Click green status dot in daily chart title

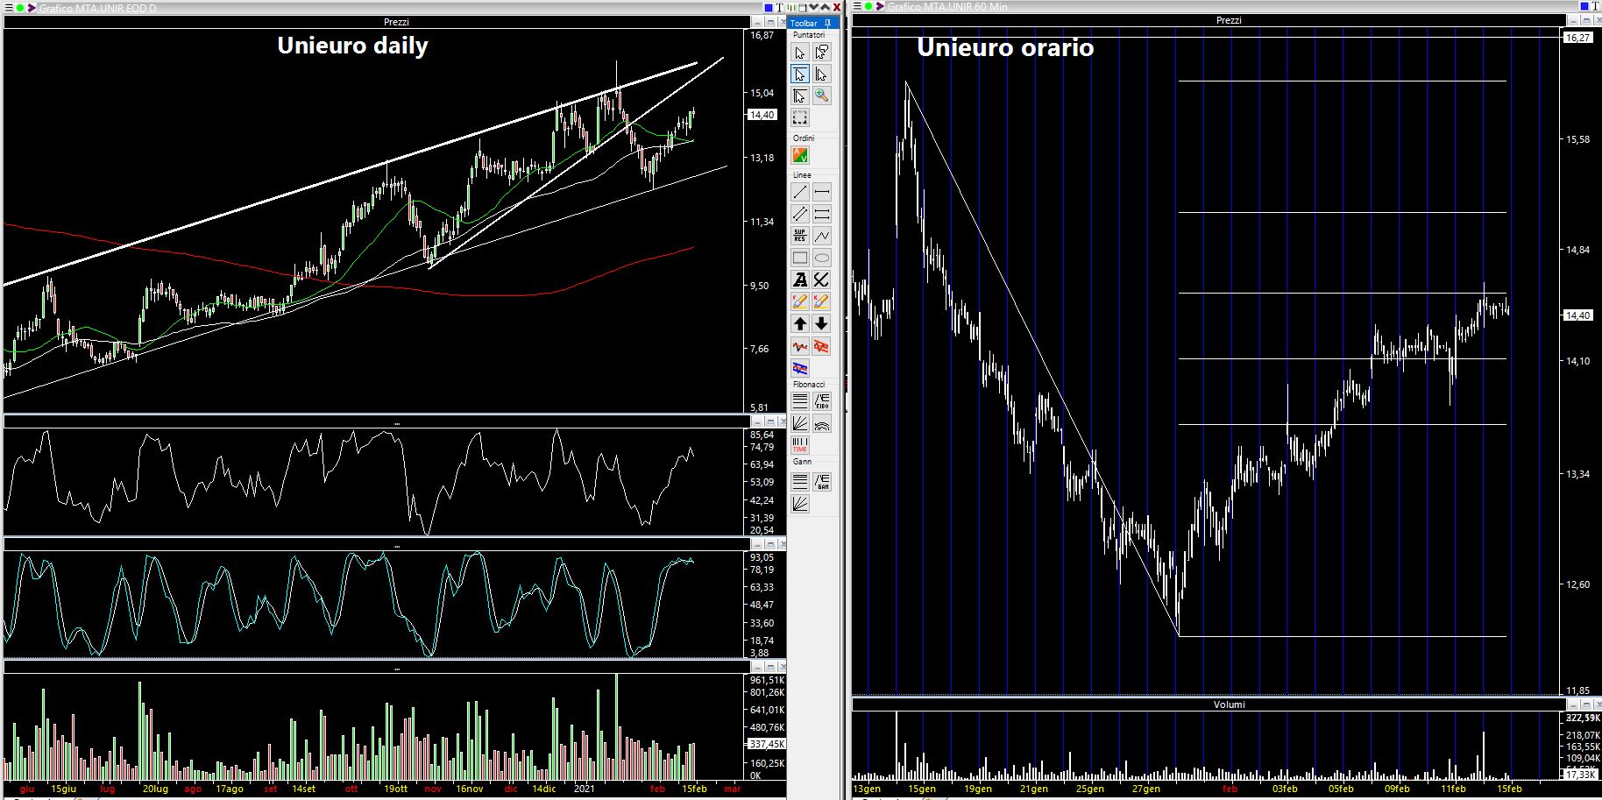pos(20,8)
